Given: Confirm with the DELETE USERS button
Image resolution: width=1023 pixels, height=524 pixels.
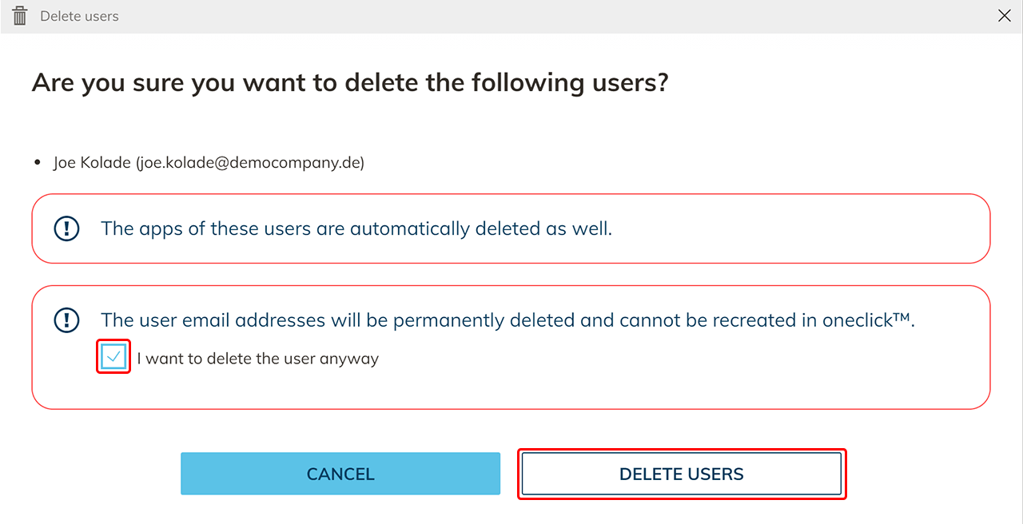Looking at the screenshot, I should [681, 474].
